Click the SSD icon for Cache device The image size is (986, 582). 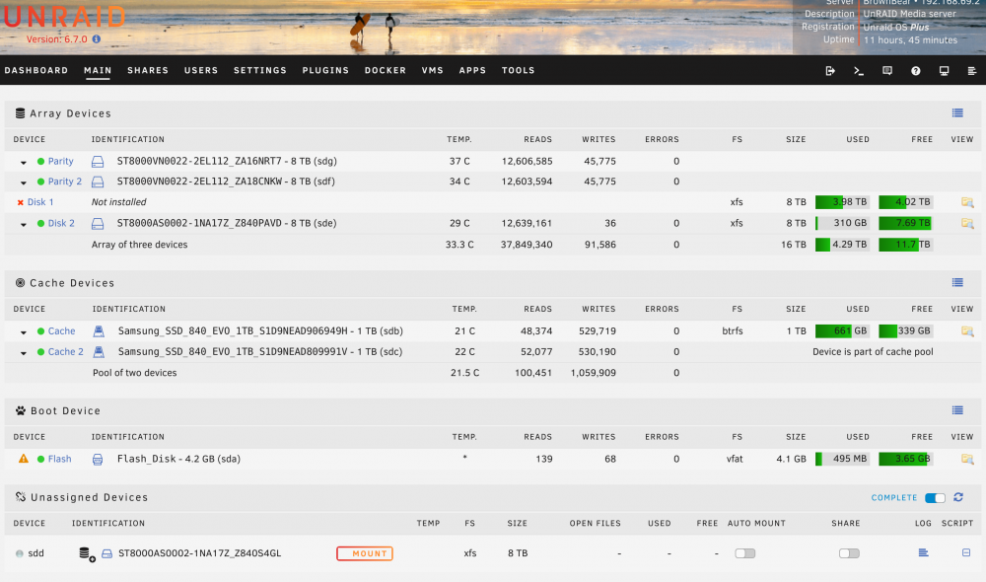click(99, 331)
